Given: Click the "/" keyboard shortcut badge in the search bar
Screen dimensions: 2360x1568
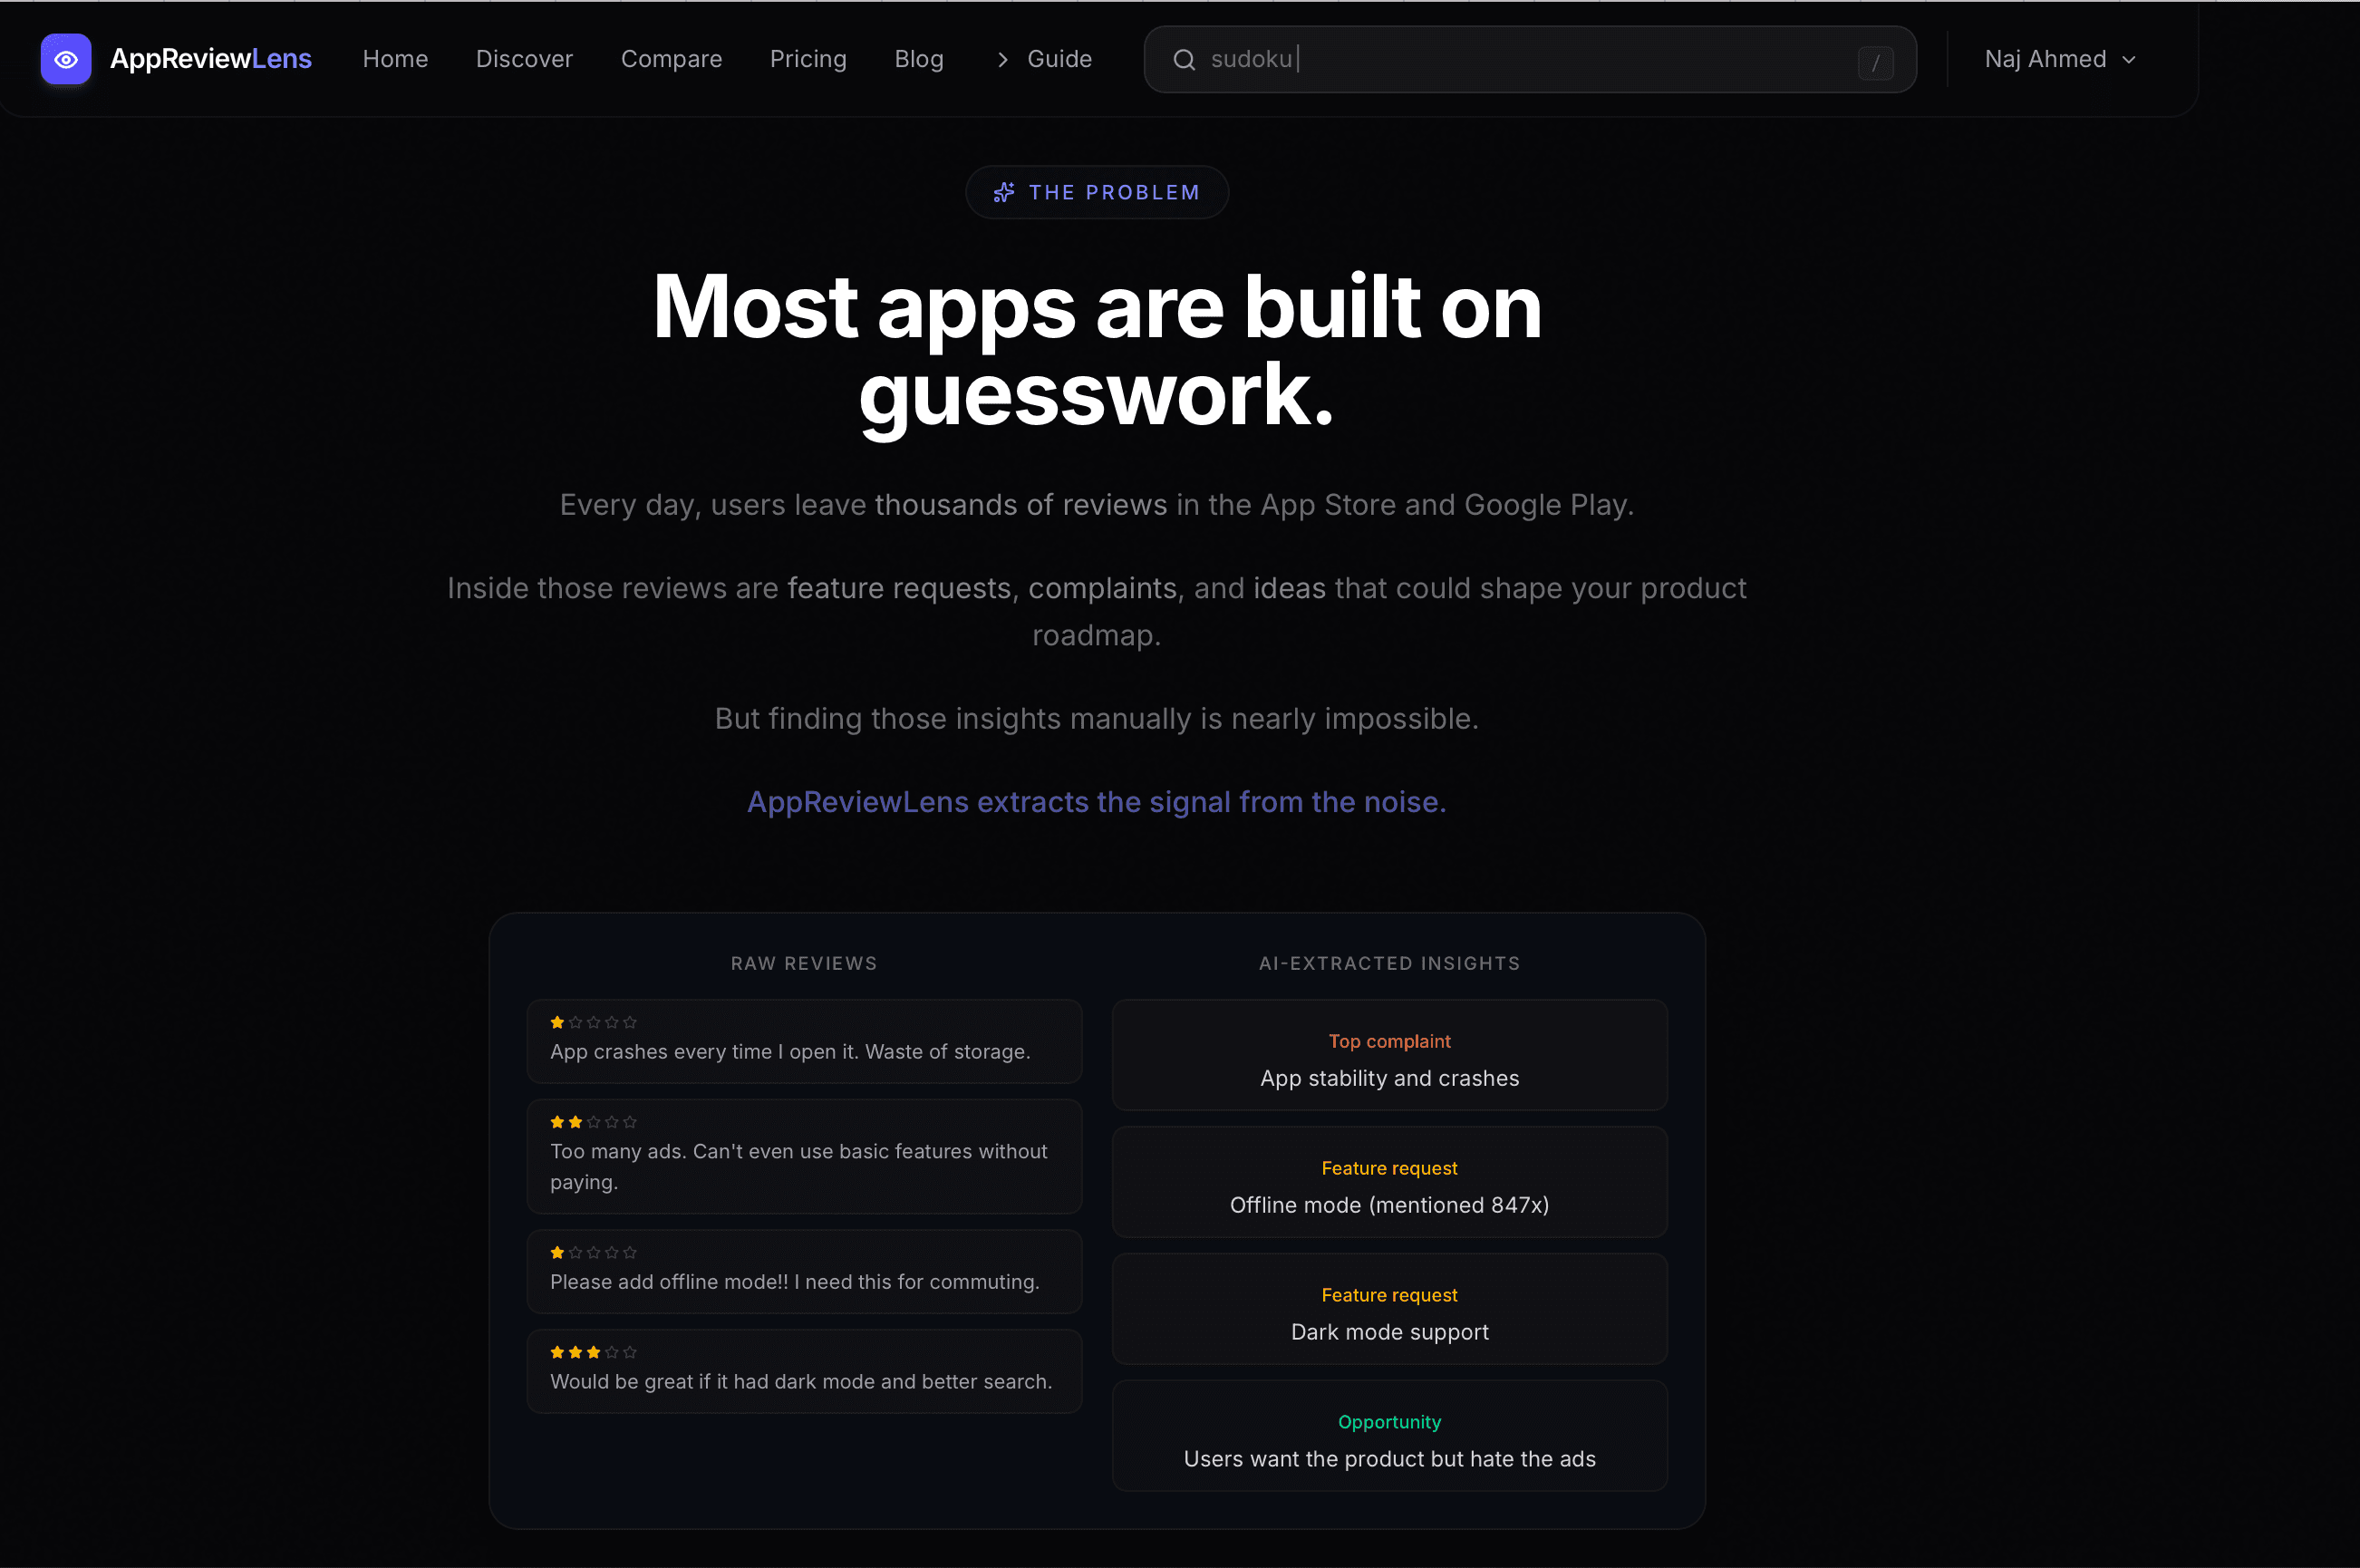Looking at the screenshot, I should [1876, 61].
